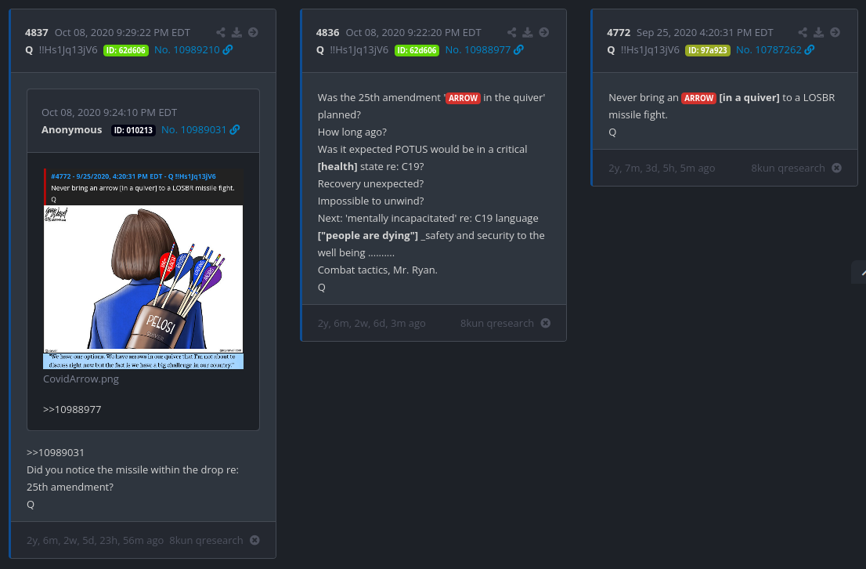The width and height of the screenshot is (866, 569).
Task: Open the No. 10989031 link
Action: point(194,129)
